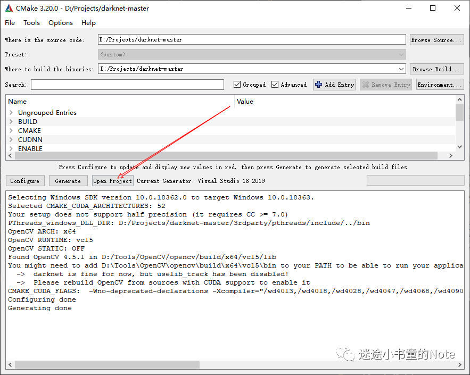470x375 pixels.
Task: Click the 'OpenCV STATIC: OFF' log line
Action: point(46,248)
